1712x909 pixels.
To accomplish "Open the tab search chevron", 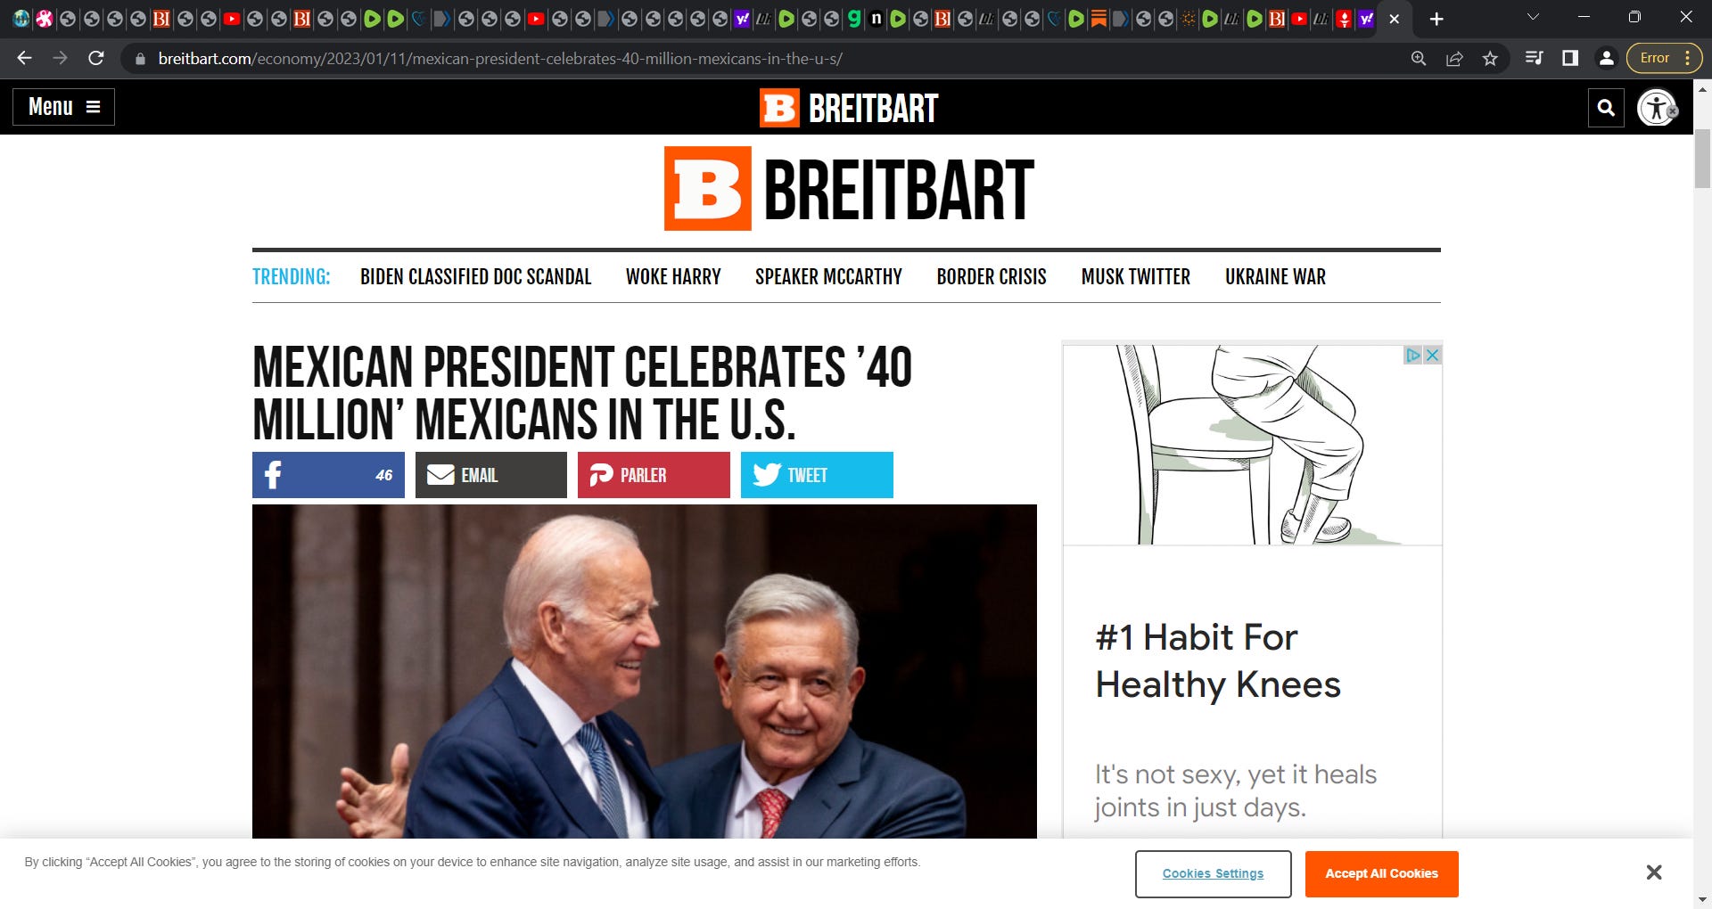I will pyautogui.click(x=1533, y=18).
